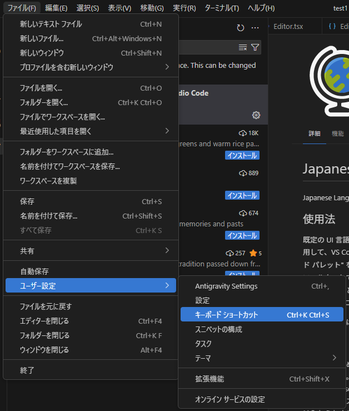Install the extension with 889 downloads
Viewport: 349px width, 411px height.
242,196
